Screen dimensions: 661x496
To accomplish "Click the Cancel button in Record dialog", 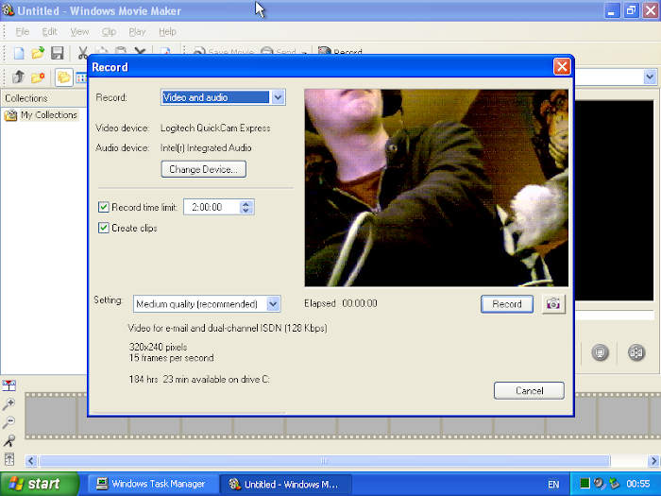I will 528,390.
